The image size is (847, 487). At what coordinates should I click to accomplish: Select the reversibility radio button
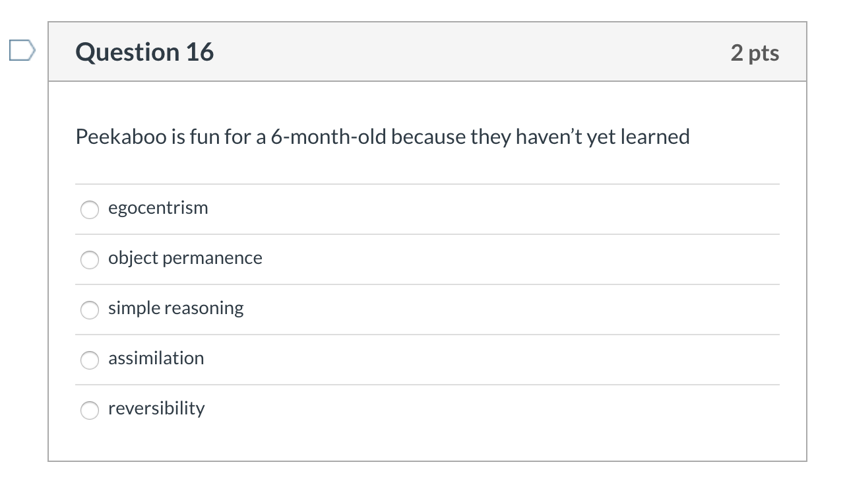(90, 410)
